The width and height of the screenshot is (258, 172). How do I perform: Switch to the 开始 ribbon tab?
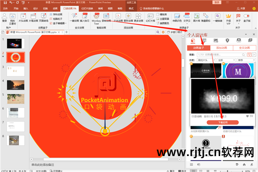pyautogui.click(x=16, y=9)
